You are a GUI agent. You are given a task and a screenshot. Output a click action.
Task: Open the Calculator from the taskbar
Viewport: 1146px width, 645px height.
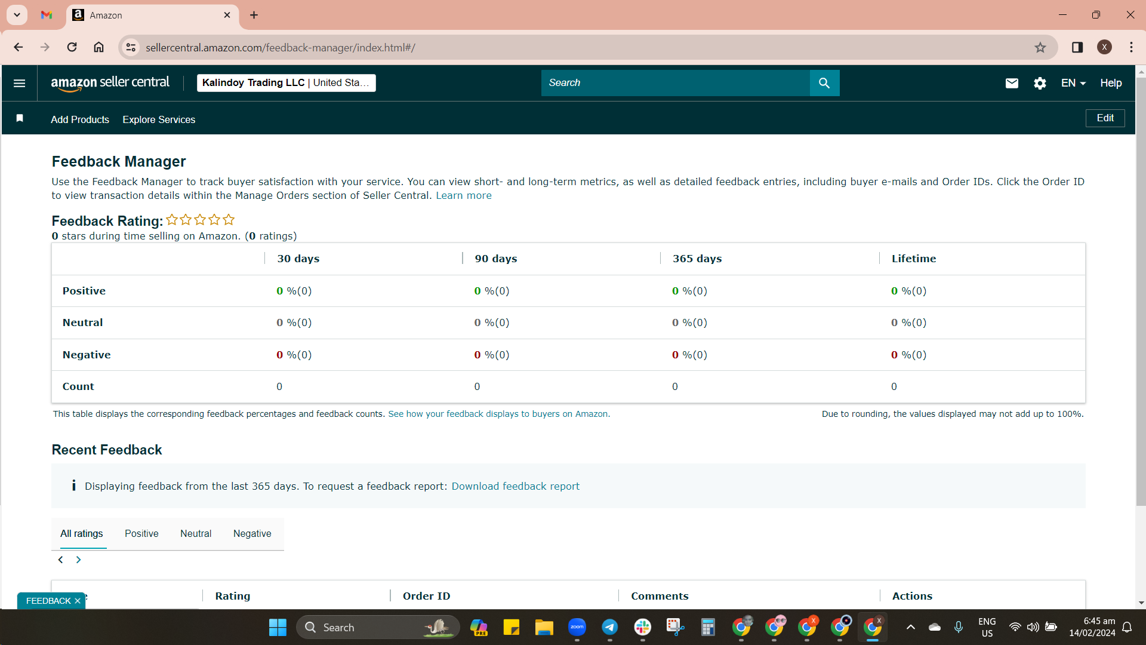(708, 627)
